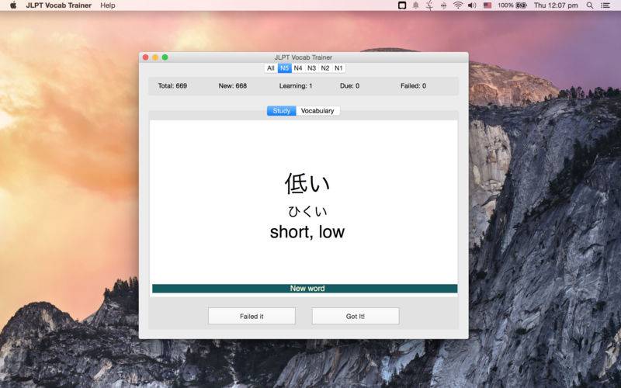Switch to the Study tab
This screenshot has width=621, height=388.
tap(282, 111)
